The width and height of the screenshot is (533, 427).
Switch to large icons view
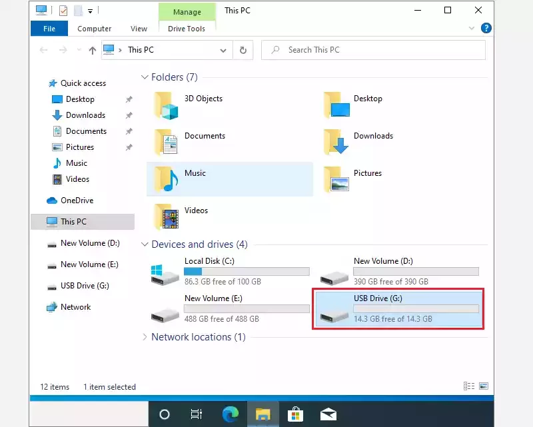point(484,386)
